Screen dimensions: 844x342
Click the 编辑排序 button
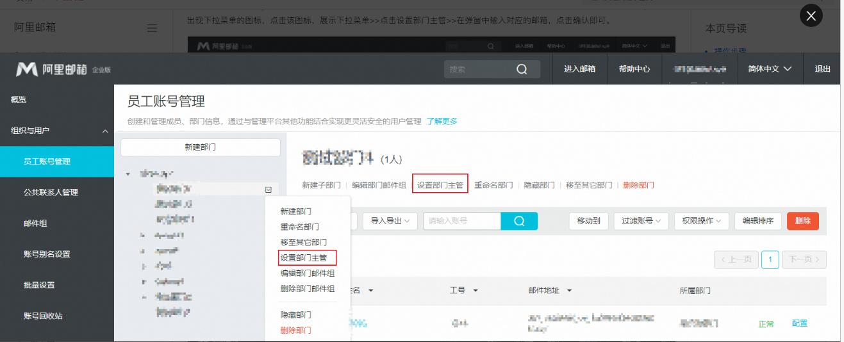pos(758,221)
